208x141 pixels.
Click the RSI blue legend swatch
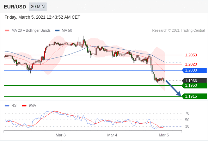[7, 106]
